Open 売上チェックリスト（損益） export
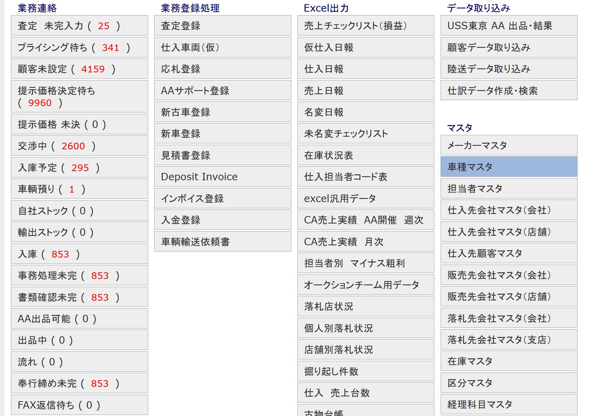 click(x=365, y=25)
